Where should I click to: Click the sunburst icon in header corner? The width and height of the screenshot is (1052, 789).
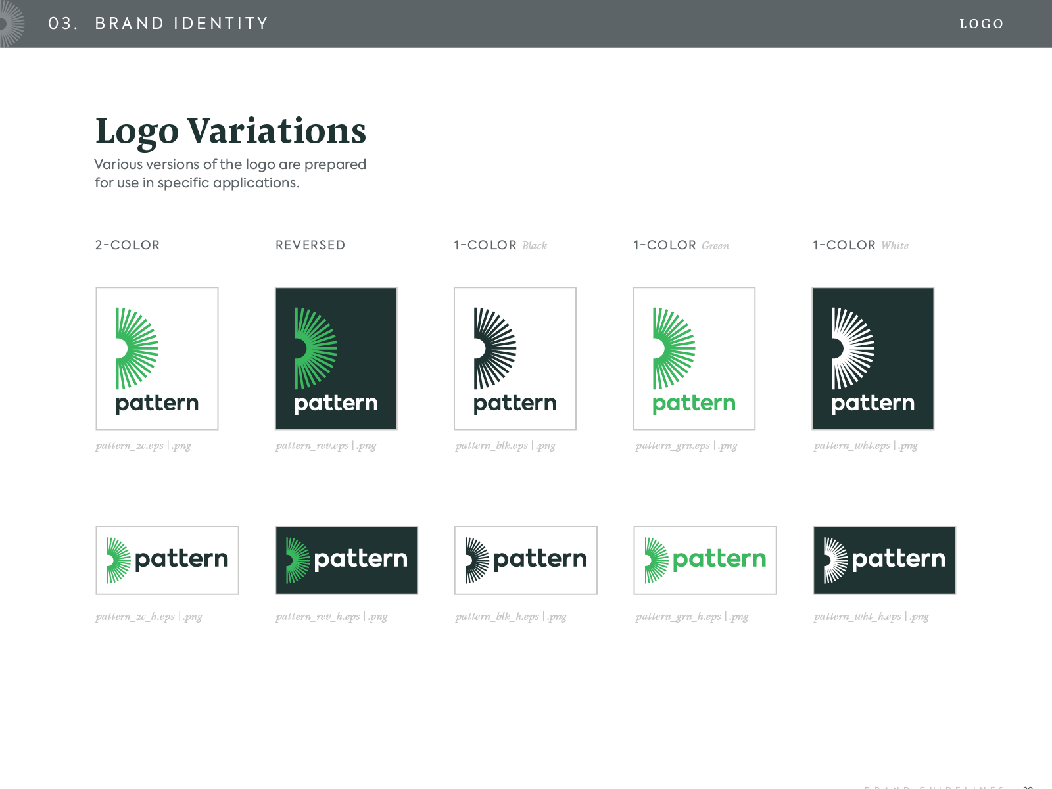(x=11, y=24)
